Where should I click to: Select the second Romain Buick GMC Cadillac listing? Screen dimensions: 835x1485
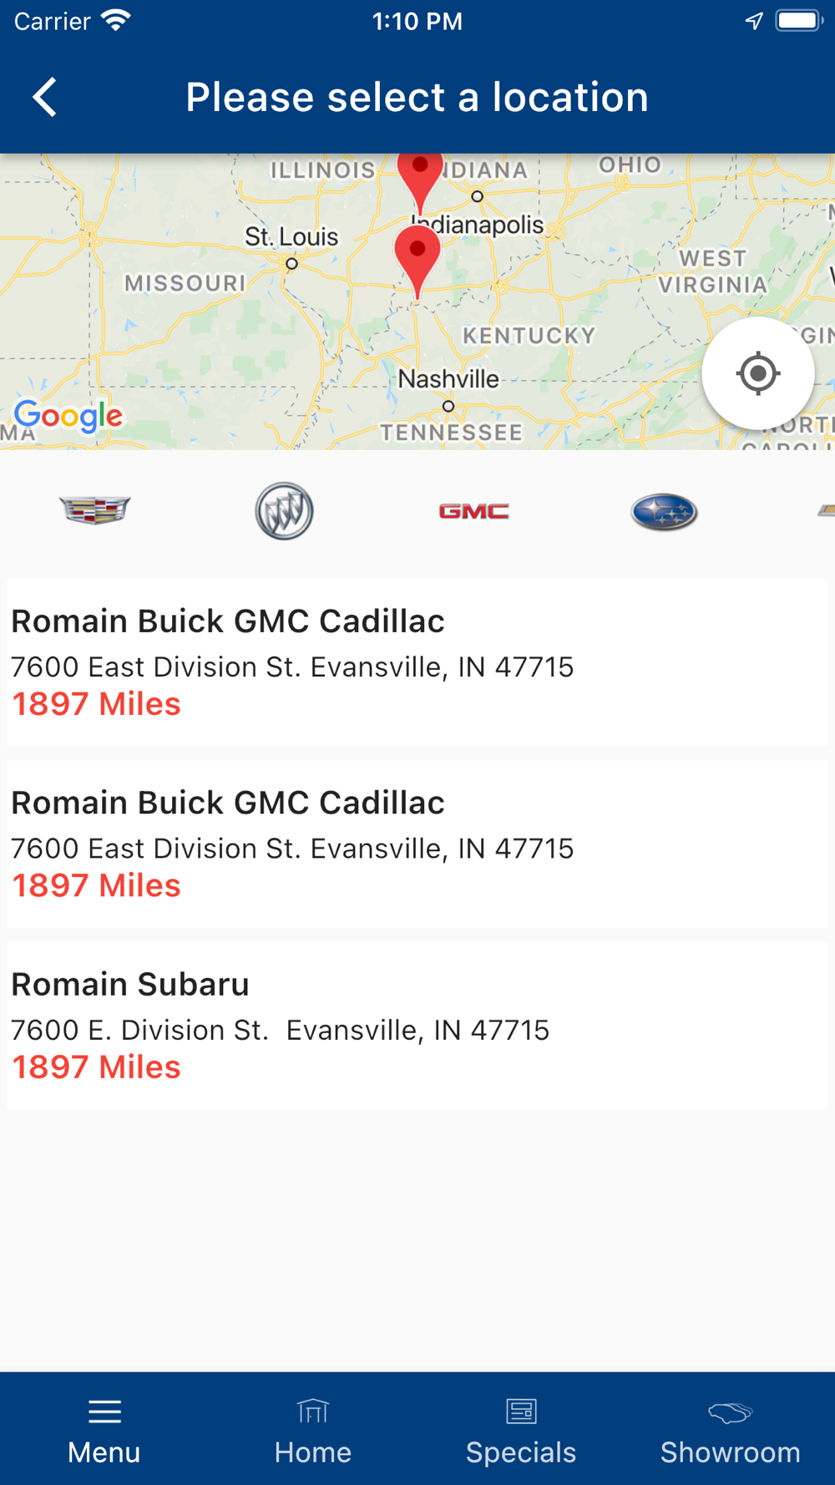(x=417, y=844)
